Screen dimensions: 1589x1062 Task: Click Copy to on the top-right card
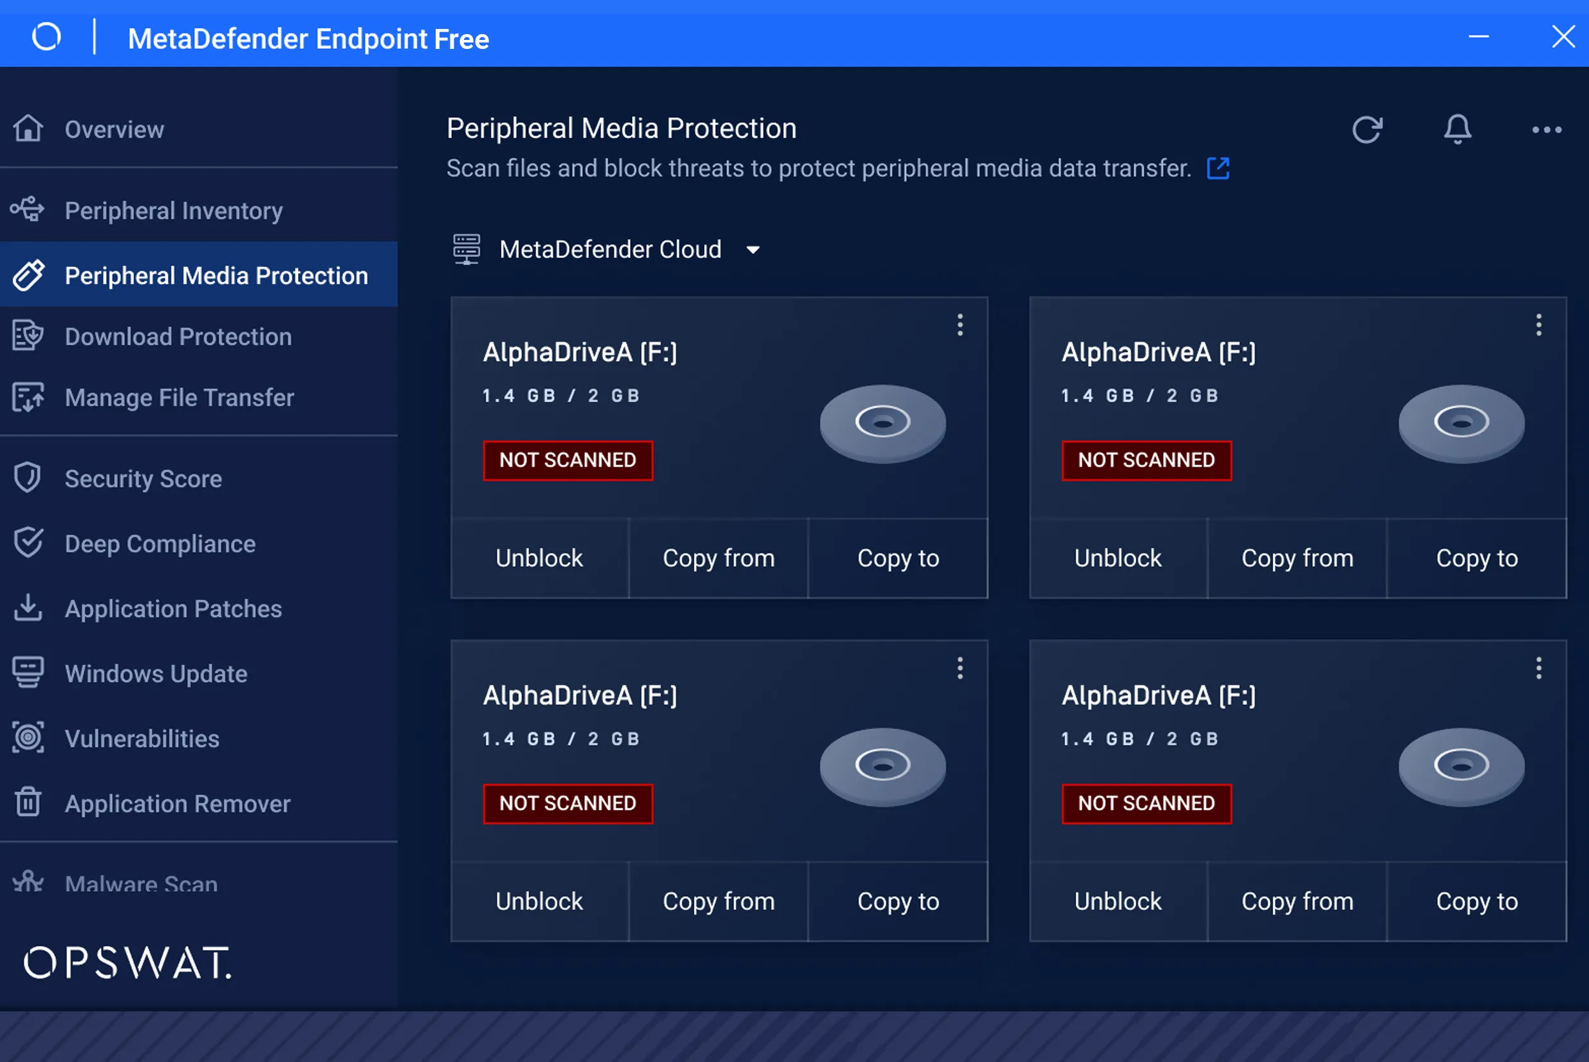click(1476, 558)
